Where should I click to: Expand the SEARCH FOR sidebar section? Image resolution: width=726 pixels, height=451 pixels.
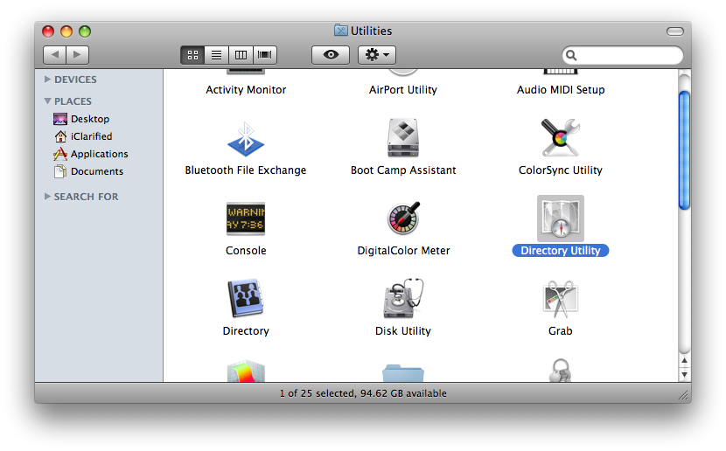[47, 197]
